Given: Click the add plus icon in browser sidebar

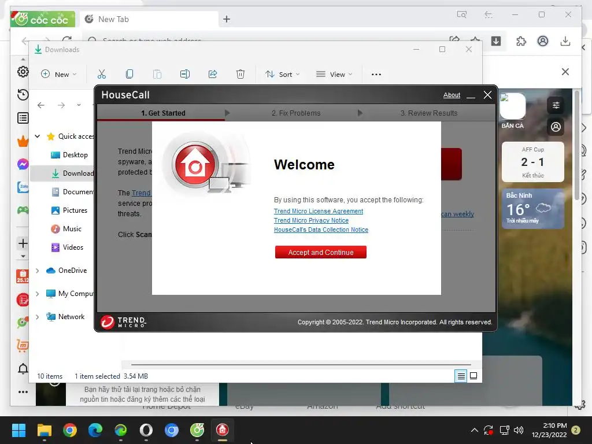Looking at the screenshot, I should [x=23, y=243].
